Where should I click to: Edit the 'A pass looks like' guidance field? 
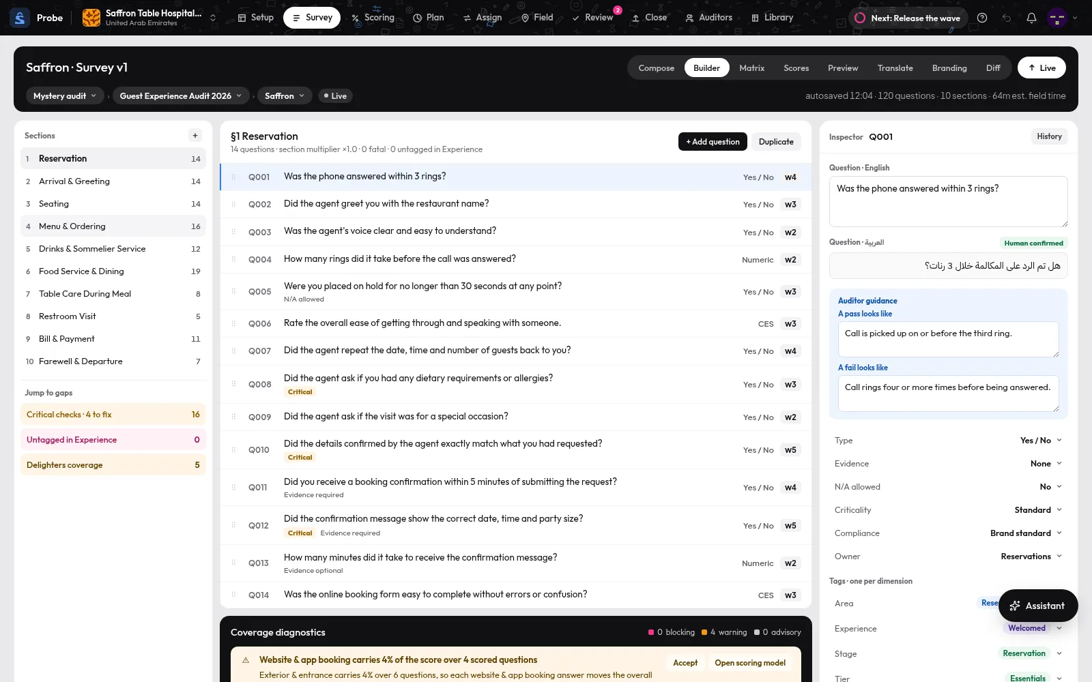pos(949,339)
